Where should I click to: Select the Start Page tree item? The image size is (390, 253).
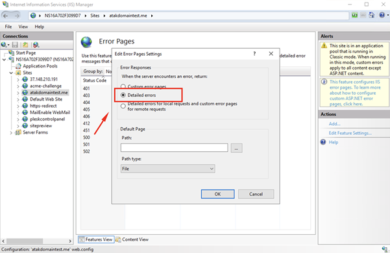(26, 53)
